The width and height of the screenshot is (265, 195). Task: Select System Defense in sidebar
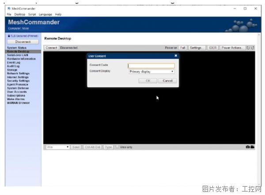(18, 88)
